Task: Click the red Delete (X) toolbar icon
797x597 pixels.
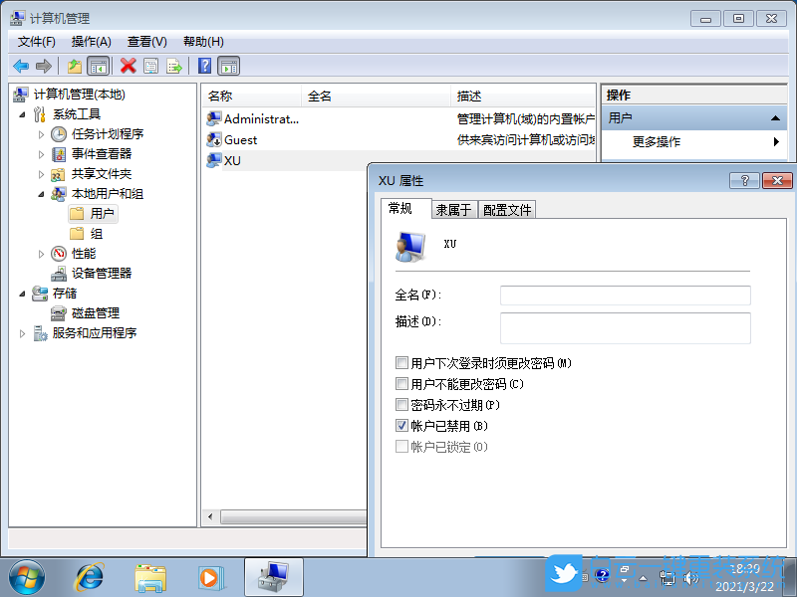Action: [x=128, y=66]
